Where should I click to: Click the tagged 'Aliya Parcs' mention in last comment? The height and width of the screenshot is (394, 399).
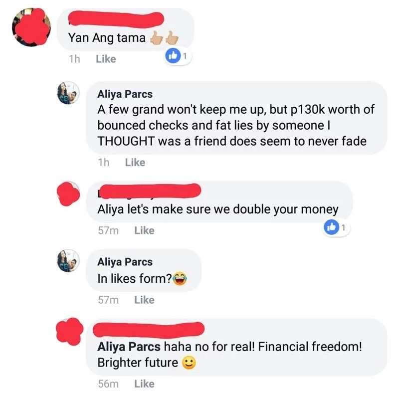[x=129, y=347]
